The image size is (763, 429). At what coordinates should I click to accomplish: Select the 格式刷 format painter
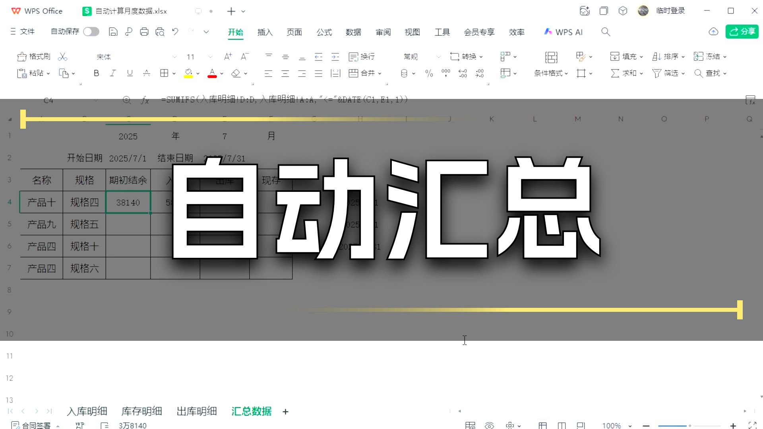(x=34, y=57)
